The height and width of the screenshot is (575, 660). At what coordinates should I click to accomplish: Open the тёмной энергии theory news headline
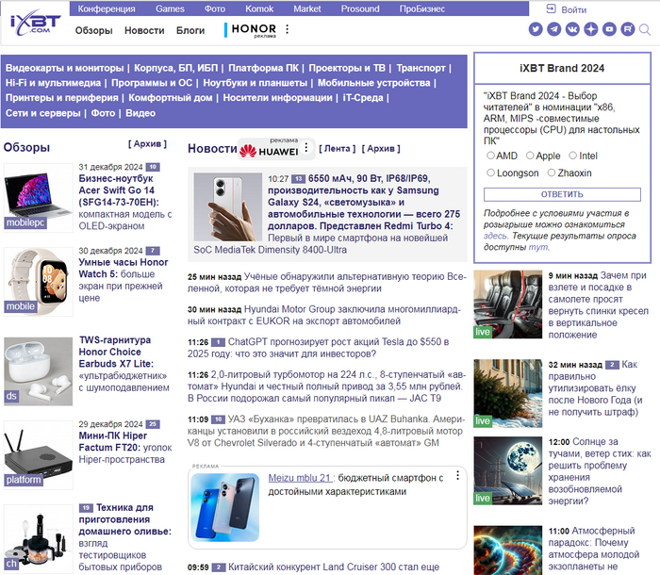326,283
